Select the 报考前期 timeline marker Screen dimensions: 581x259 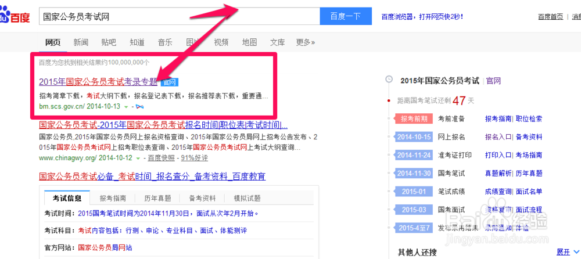pyautogui.click(x=414, y=118)
